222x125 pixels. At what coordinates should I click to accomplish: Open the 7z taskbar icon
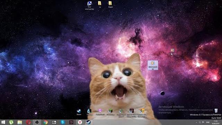click(x=54, y=122)
